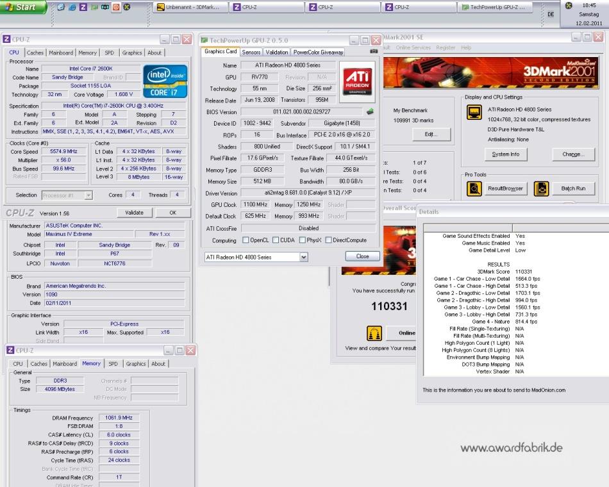Open Graphics tab in bottom CPU-Z window

pos(135,364)
